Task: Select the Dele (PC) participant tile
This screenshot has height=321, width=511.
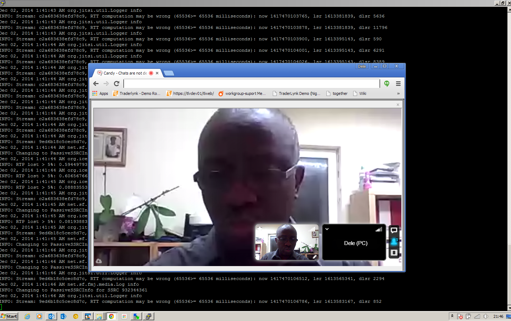Action: coord(354,242)
